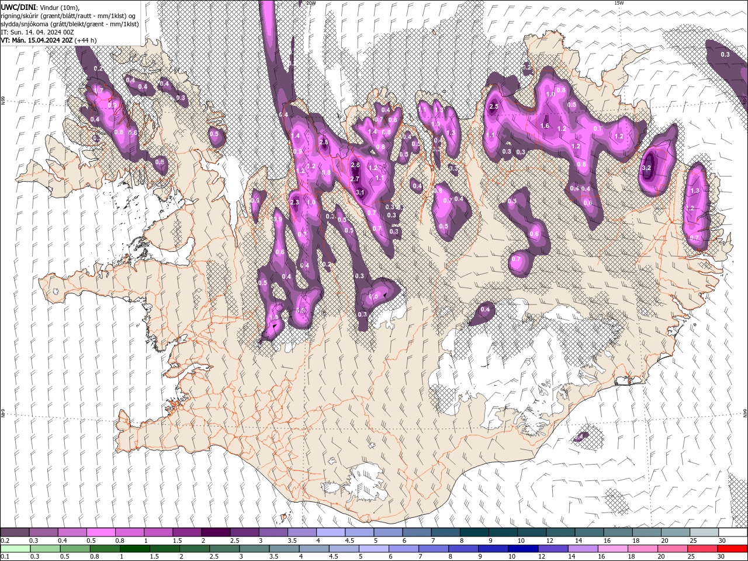Choose the dull purple 0.2 swatch in upper legend
Viewport: 748px width, 561px height.
click(x=15, y=532)
